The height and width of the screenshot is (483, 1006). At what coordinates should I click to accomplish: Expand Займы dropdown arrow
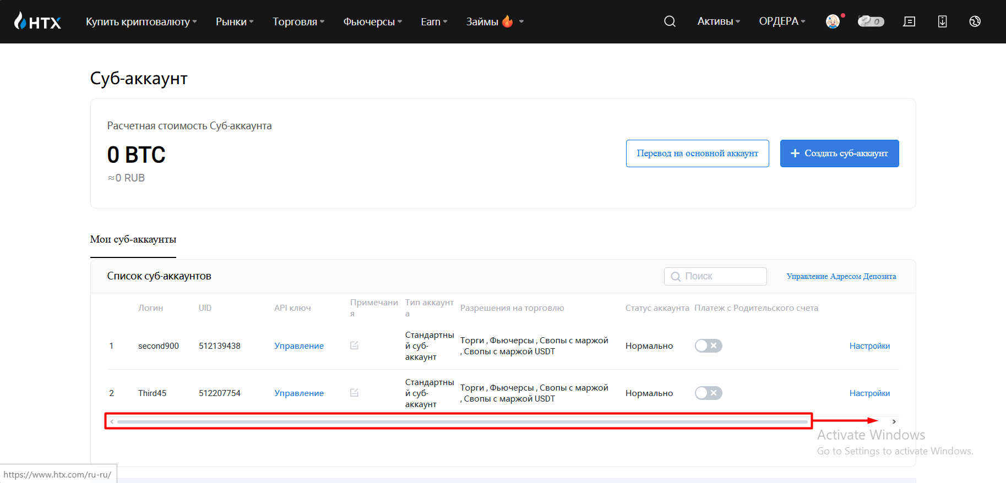coord(521,21)
